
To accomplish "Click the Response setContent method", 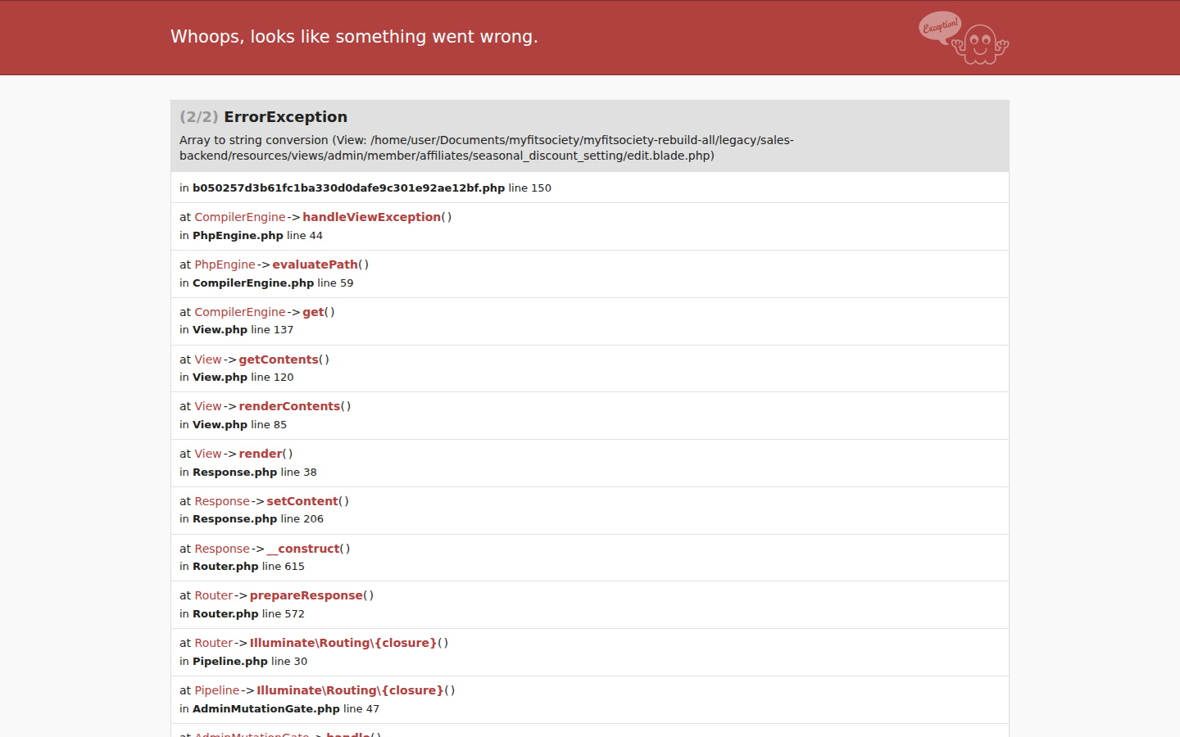I will click(x=302, y=501).
